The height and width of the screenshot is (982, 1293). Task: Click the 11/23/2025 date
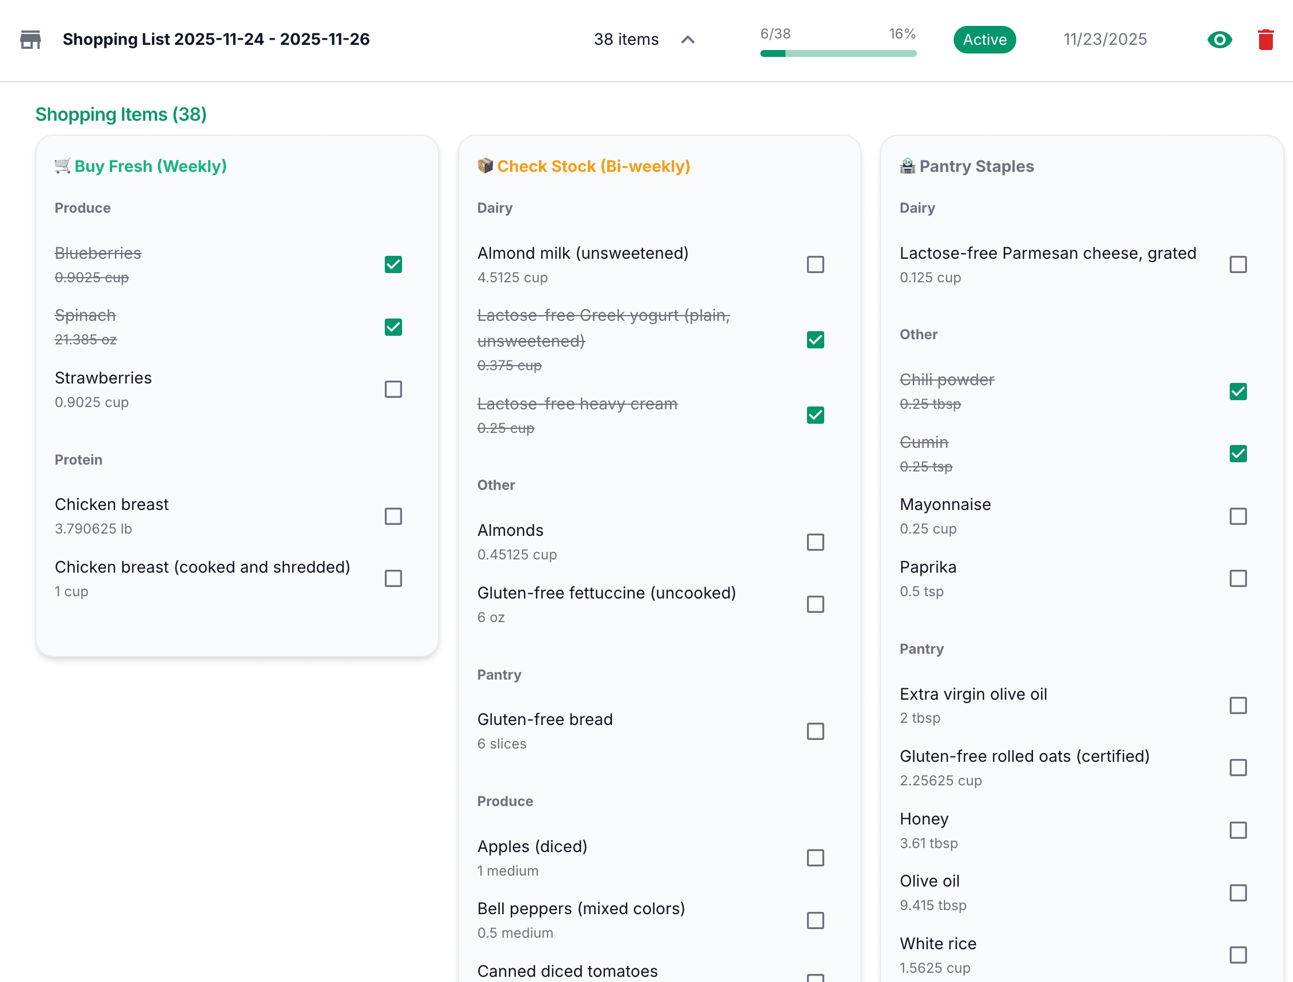1104,39
